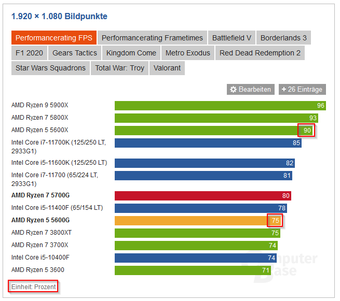
Task: Open the Borderlands 3 tab
Action: (283, 38)
